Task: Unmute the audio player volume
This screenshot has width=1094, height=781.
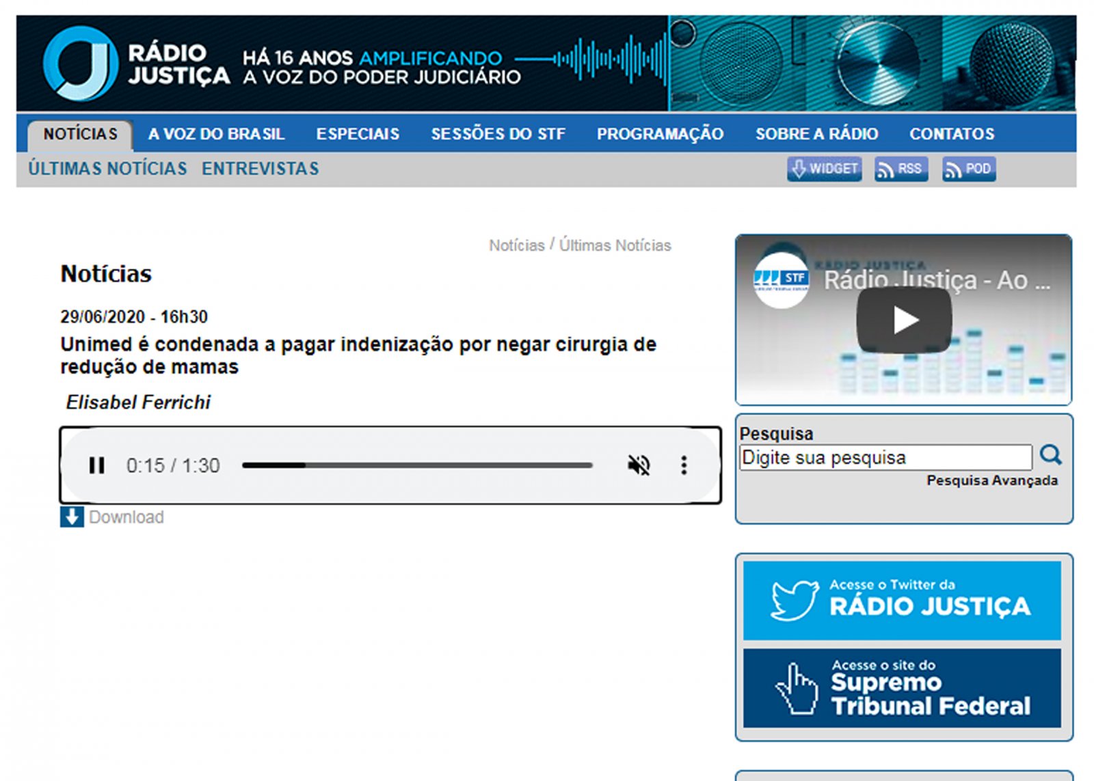Action: tap(638, 465)
